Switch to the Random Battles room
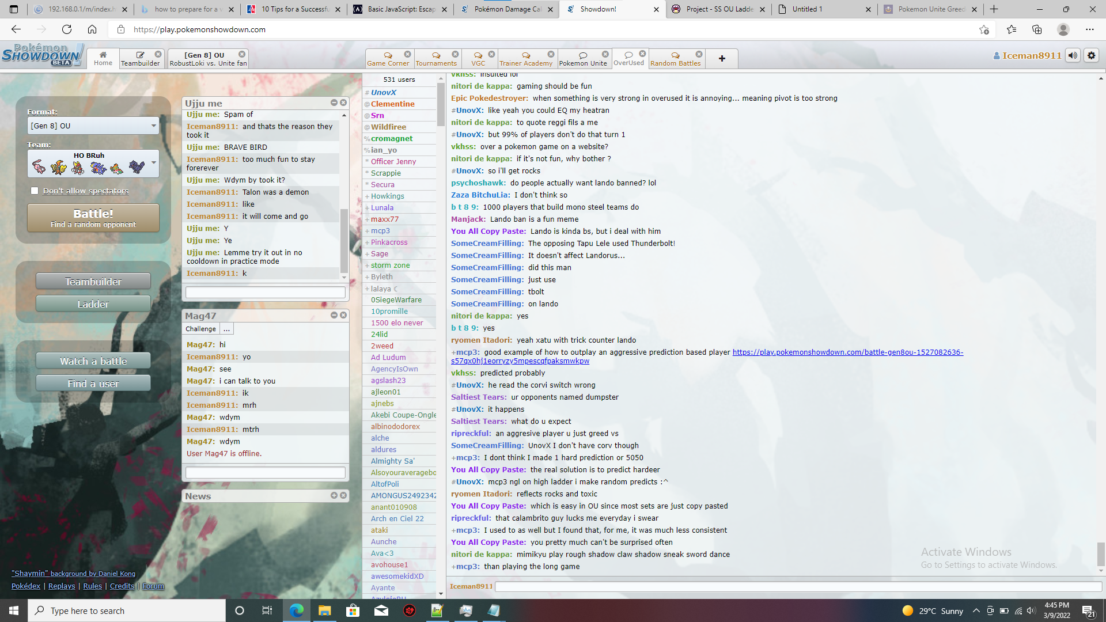 (676, 59)
